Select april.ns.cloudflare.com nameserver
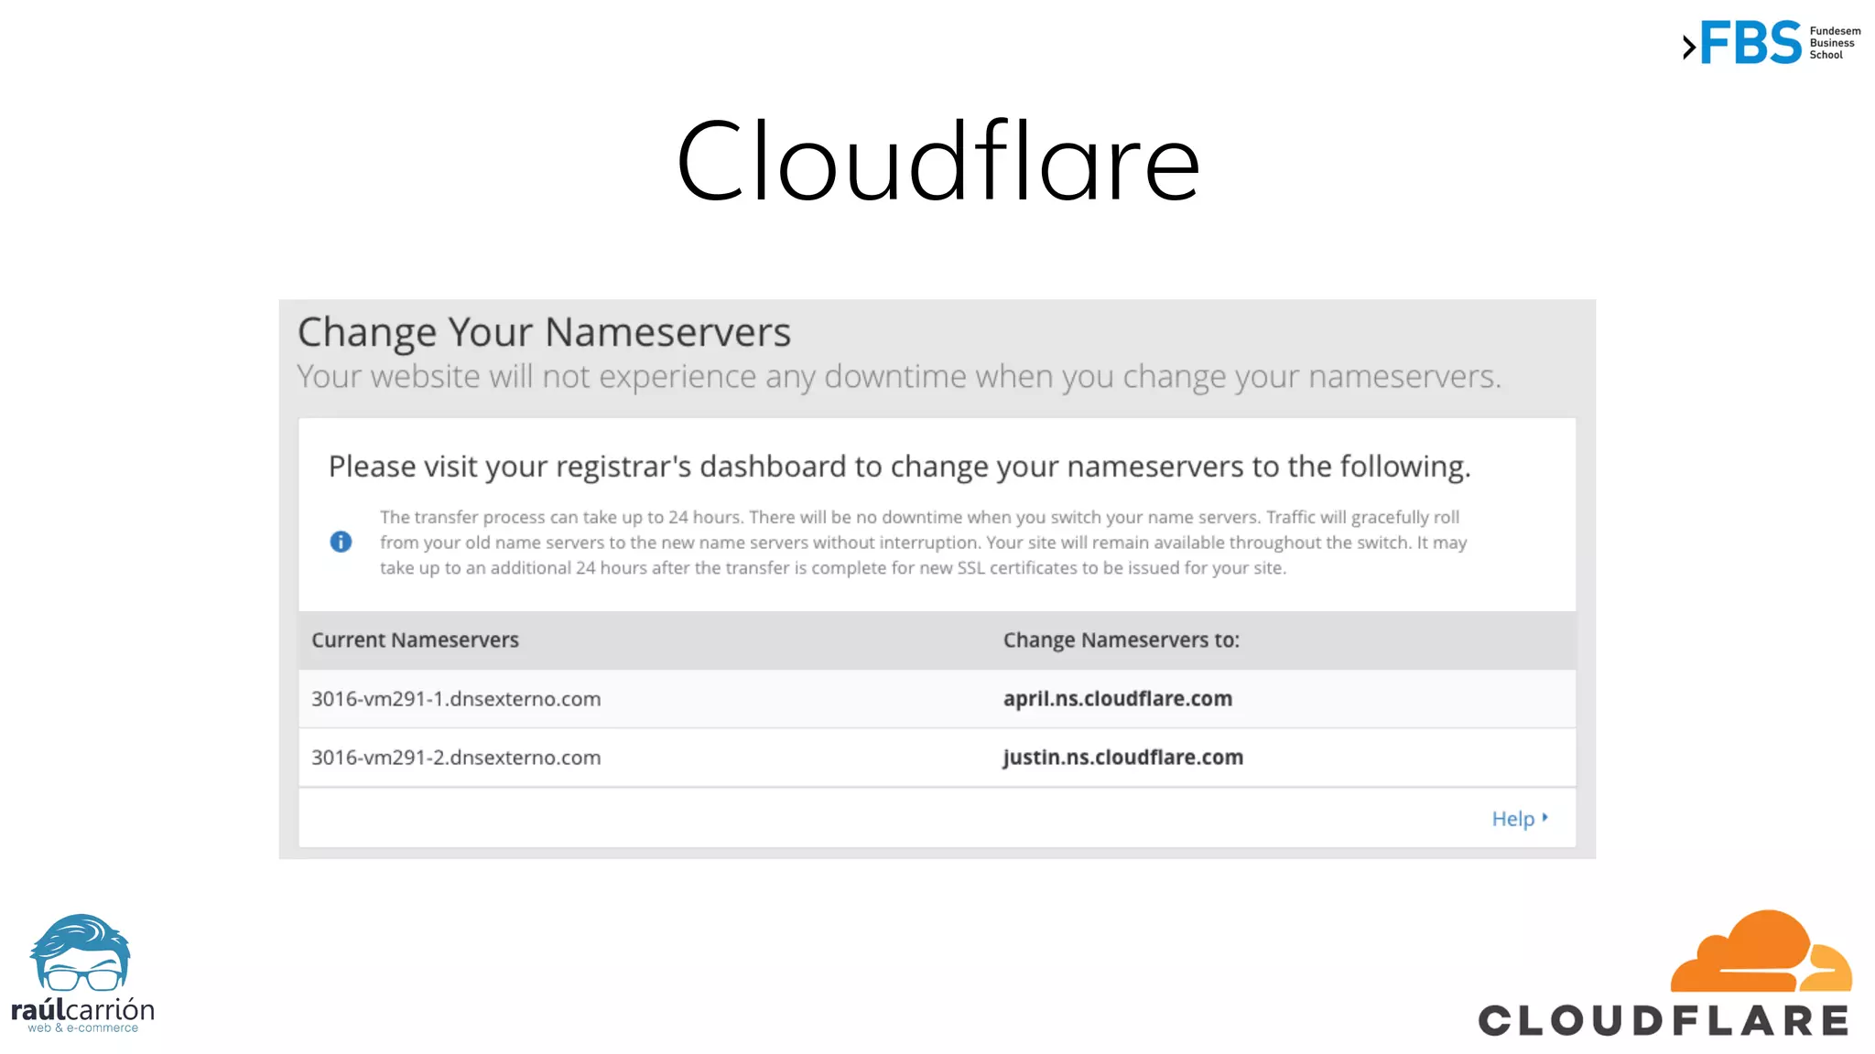The image size is (1875, 1054). [x=1117, y=698]
